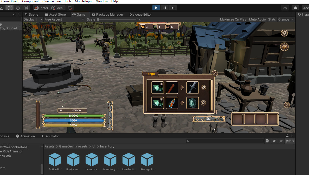The image size is (309, 175).
Task: Toggle Pivot/Center handle position
Action: click(x=41, y=8)
